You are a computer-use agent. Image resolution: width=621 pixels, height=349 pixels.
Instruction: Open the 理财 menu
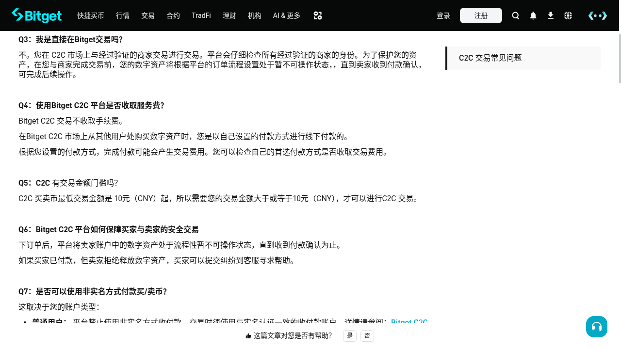tap(229, 16)
